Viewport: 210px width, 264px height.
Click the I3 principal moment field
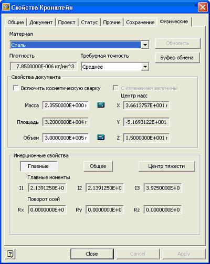163,188
